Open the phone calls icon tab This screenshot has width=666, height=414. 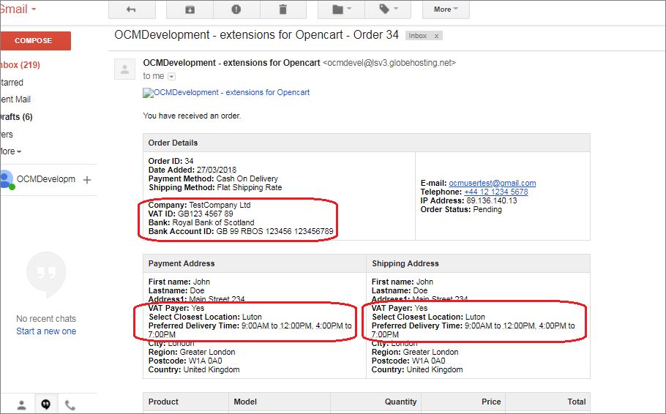click(70, 405)
